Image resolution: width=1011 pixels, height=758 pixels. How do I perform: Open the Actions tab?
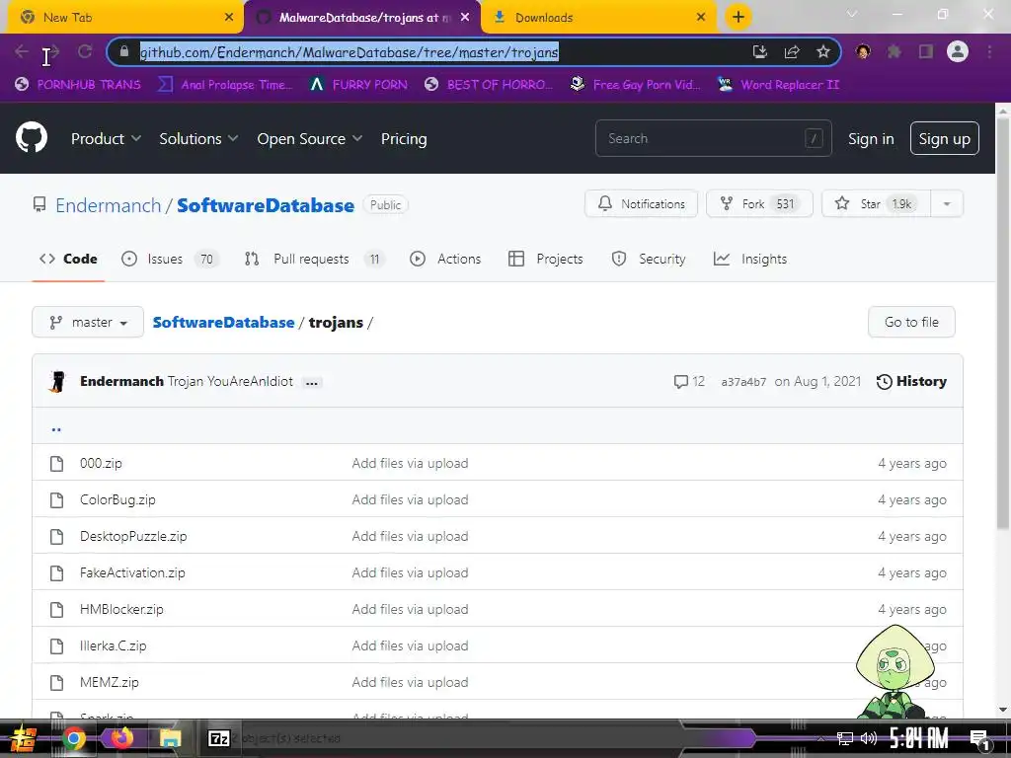point(445,259)
